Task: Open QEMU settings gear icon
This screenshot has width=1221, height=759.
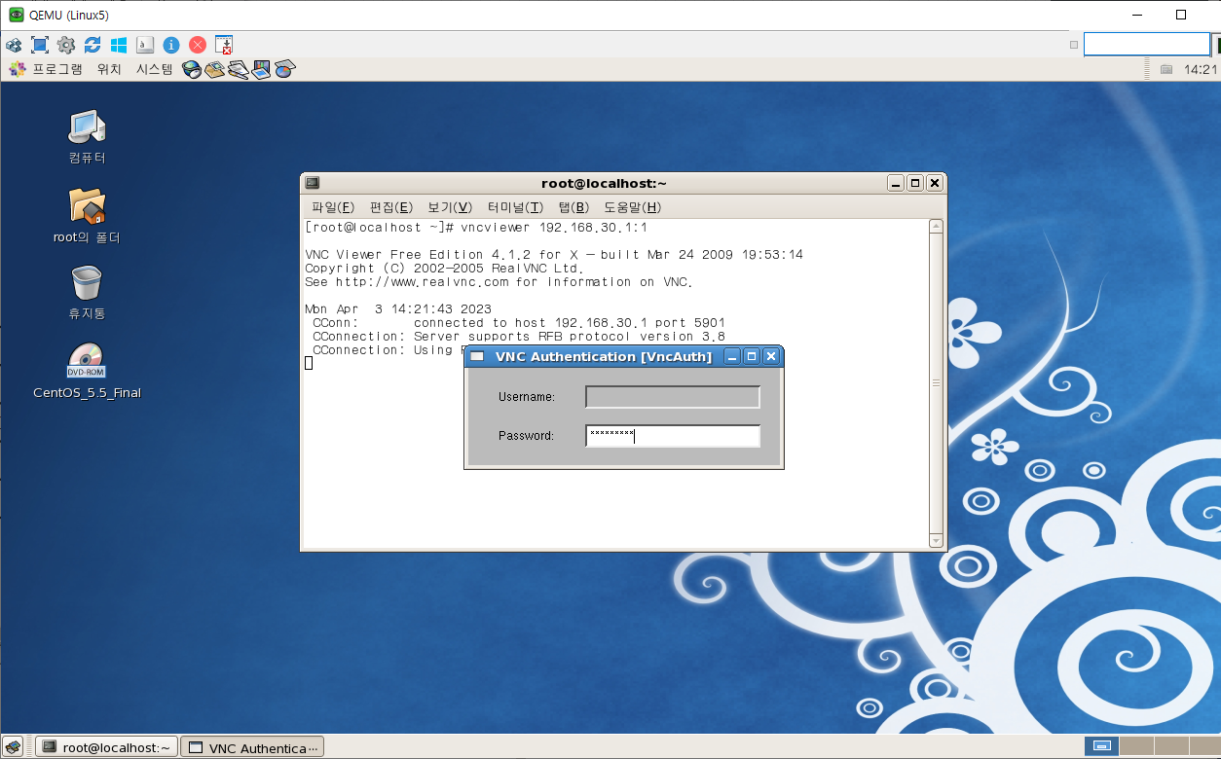Action: point(66,45)
